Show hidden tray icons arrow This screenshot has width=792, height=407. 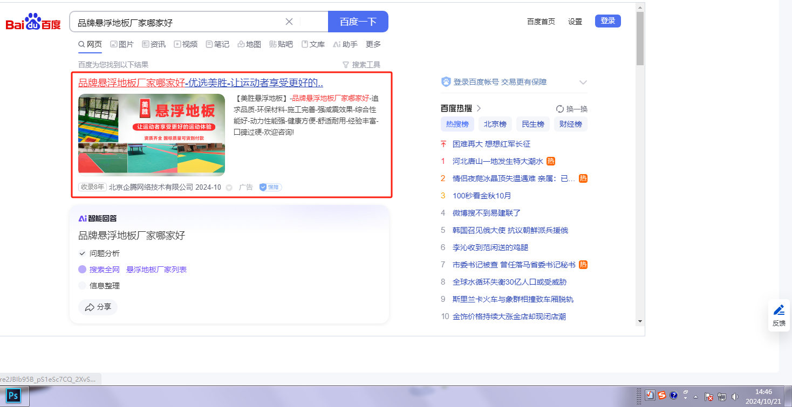pos(695,396)
